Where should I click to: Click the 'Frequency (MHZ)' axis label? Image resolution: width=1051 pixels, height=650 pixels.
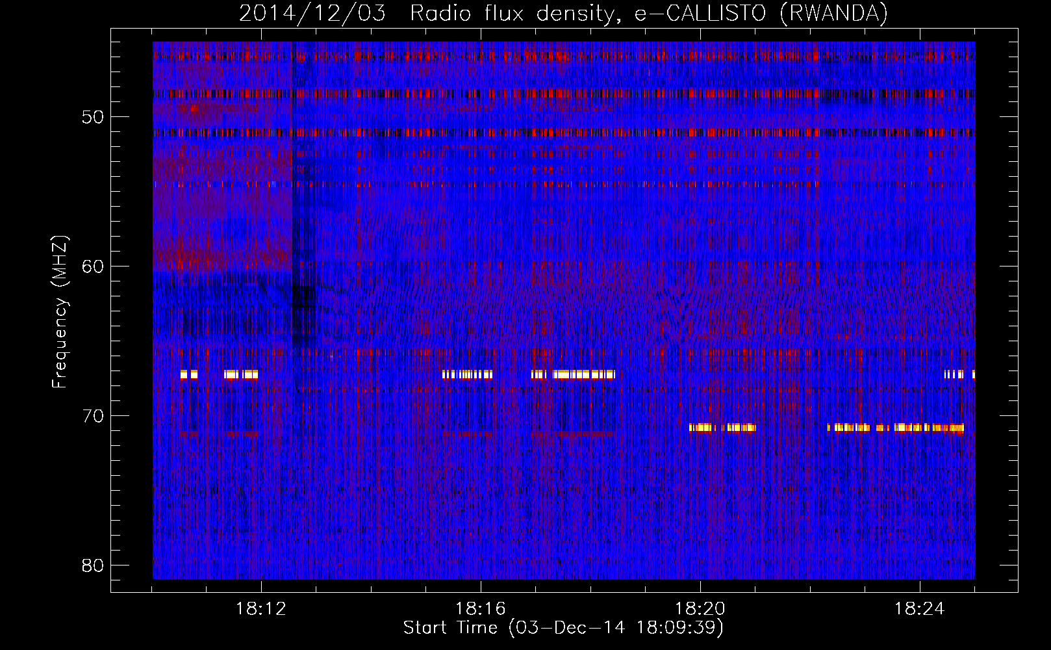[60, 312]
